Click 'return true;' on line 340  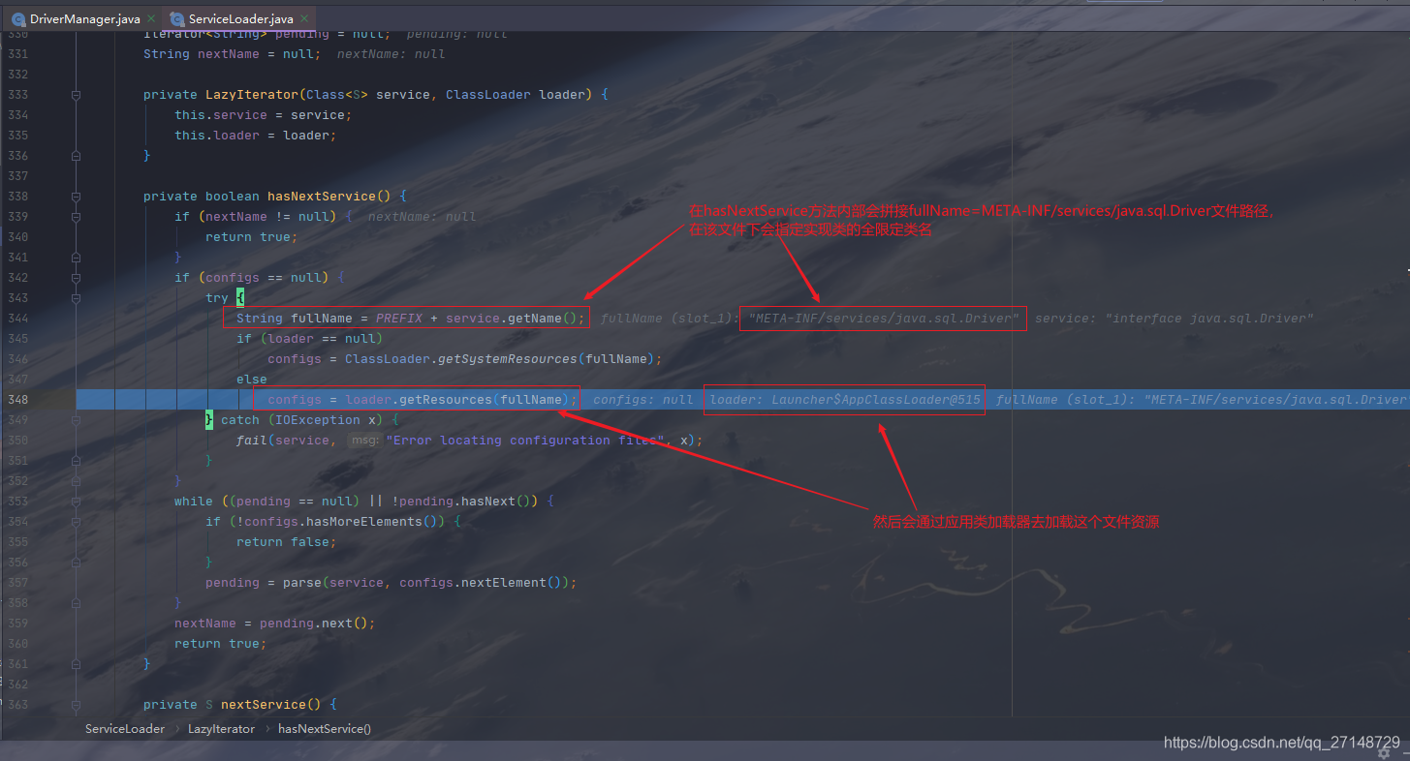[251, 237]
